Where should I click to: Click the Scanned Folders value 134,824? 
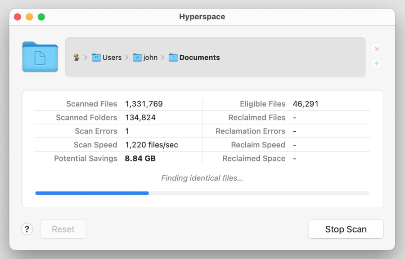pyautogui.click(x=140, y=117)
